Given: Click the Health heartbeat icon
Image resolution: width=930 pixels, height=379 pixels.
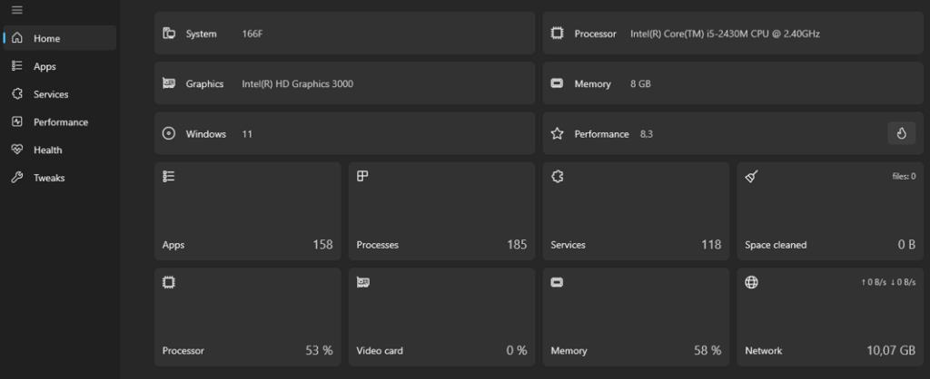Looking at the screenshot, I should point(17,150).
